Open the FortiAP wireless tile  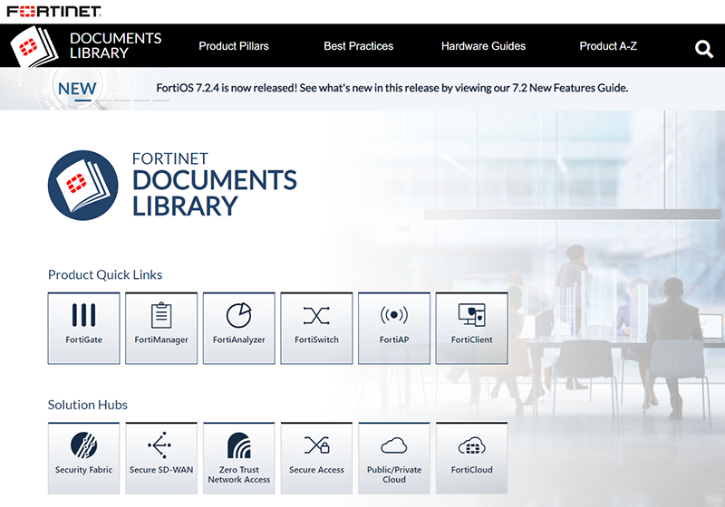[394, 329]
